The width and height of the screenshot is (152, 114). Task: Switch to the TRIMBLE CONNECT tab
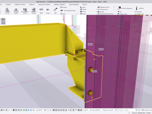click(60, 5)
